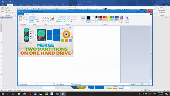Open Word's font size dropdown
The image size is (170, 96).
pyautogui.click(x=31, y=9)
